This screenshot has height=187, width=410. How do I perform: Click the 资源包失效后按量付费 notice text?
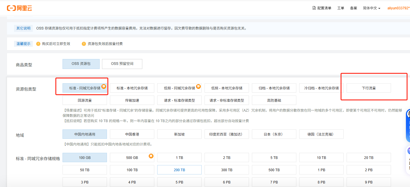[105, 44]
